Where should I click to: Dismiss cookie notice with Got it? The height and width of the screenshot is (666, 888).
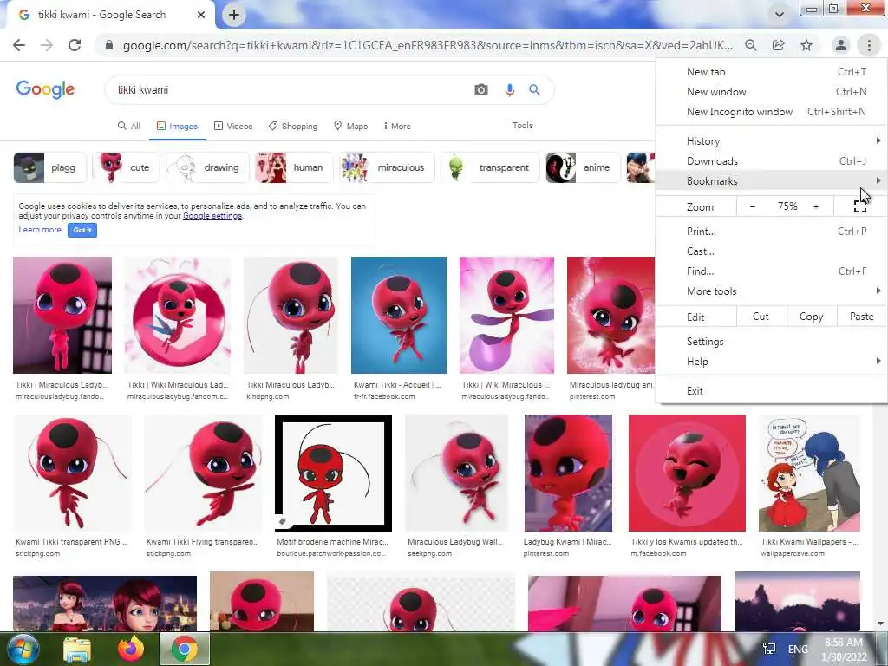click(x=82, y=230)
